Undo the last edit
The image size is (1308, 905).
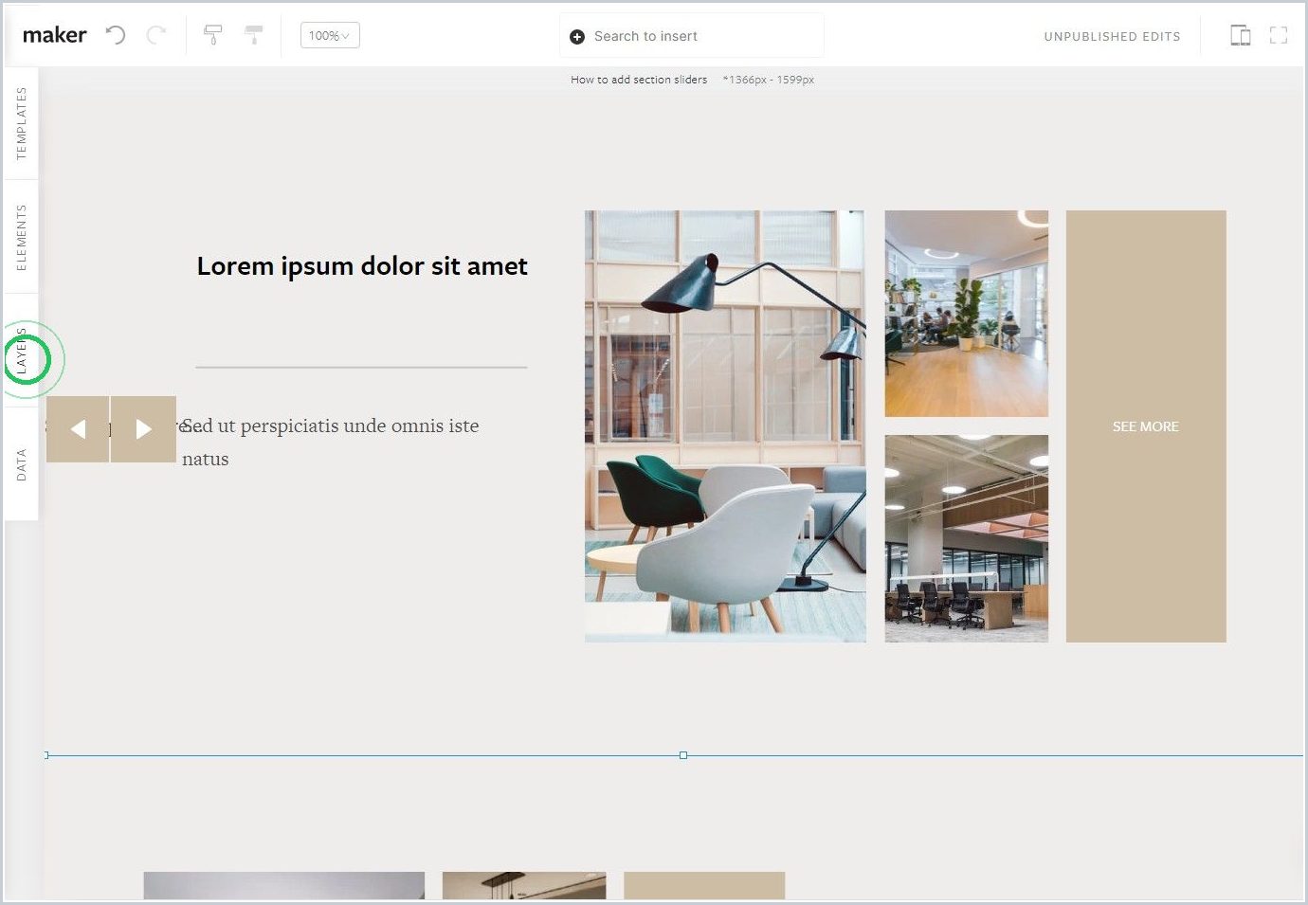116,35
